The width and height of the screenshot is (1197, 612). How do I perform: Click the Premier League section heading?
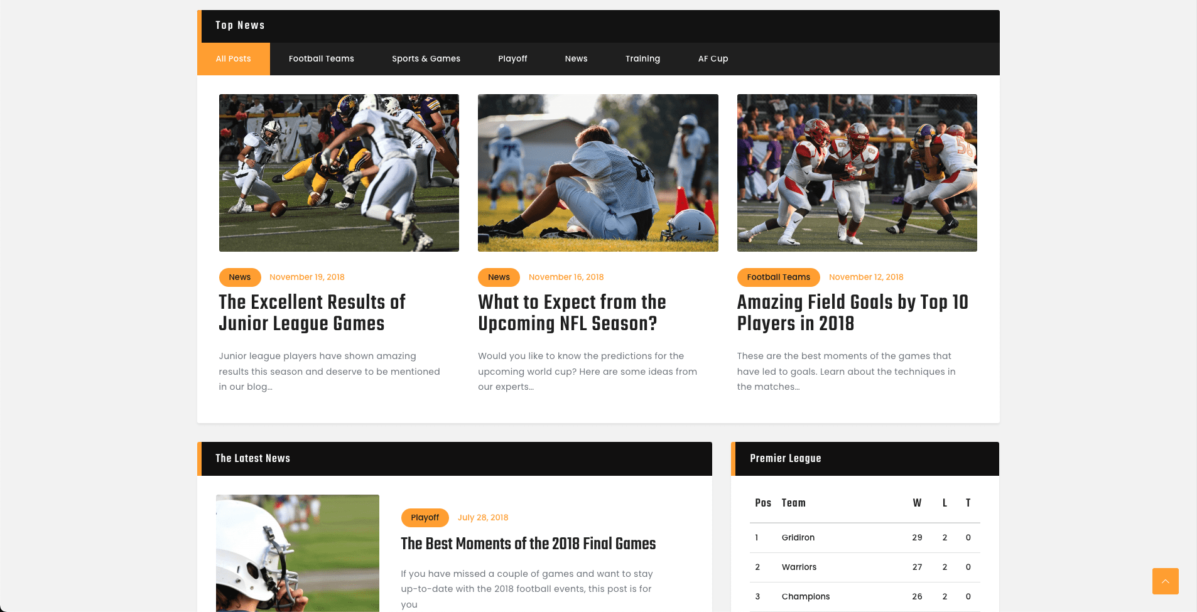pos(785,459)
